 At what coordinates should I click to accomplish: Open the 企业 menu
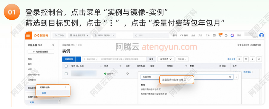click(x=193, y=35)
